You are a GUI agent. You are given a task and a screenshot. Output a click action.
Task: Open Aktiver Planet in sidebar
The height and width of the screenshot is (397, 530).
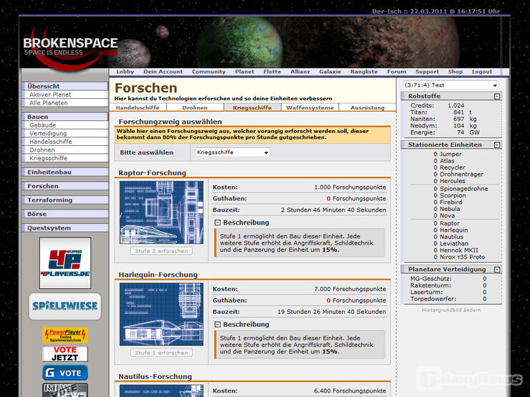click(x=65, y=94)
